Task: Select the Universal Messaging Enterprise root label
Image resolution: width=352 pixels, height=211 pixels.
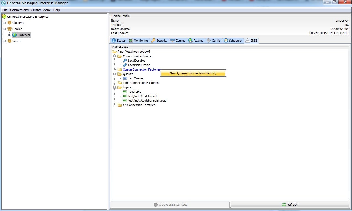Action: point(28,17)
